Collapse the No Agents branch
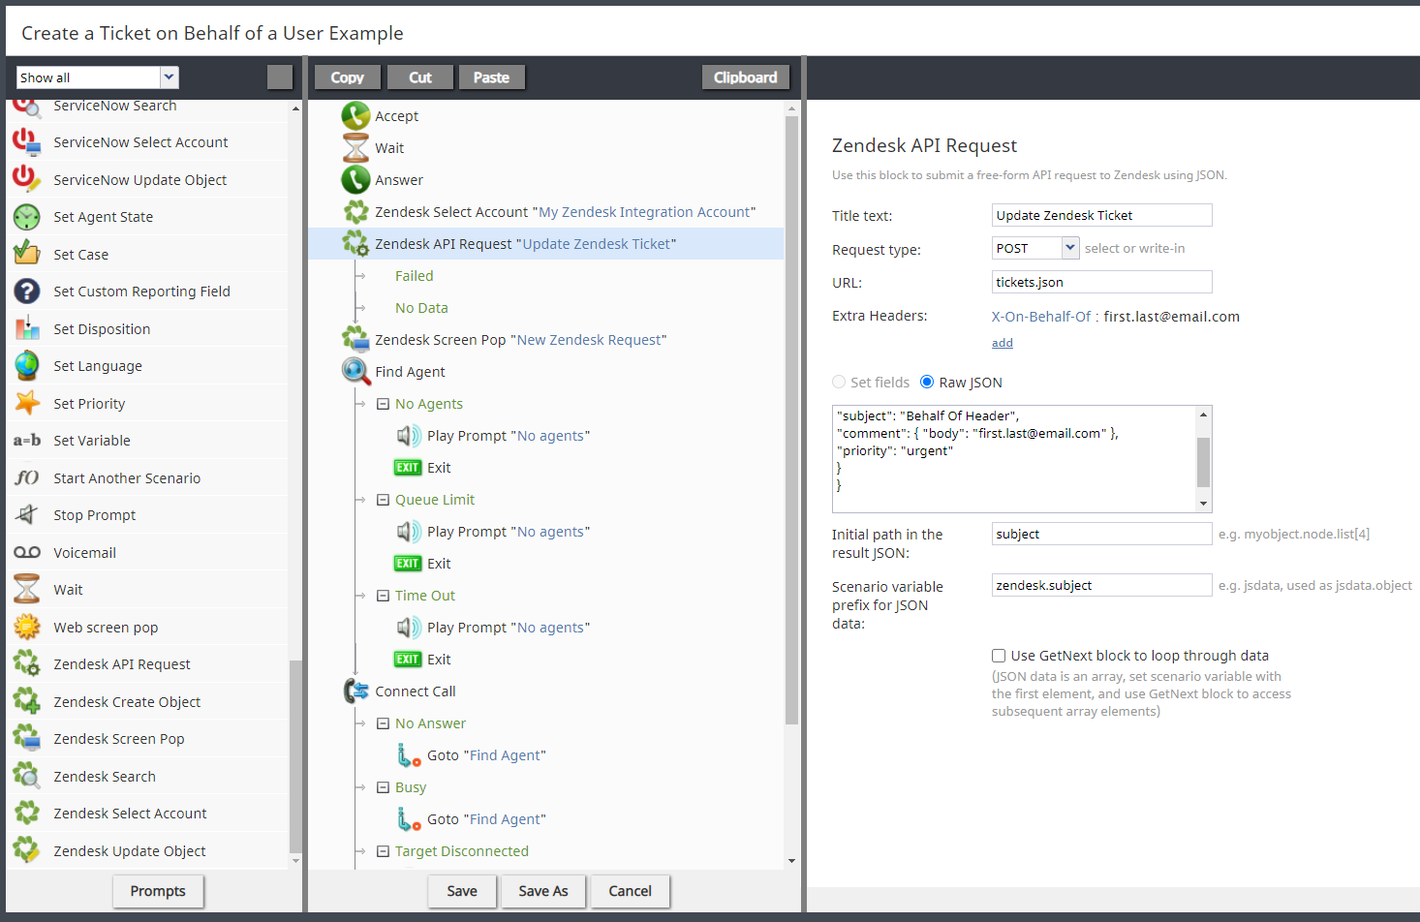Image resolution: width=1420 pixels, height=922 pixels. click(x=383, y=404)
